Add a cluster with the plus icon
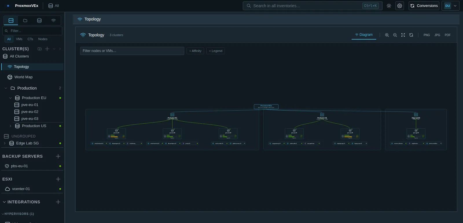Screen dimensions: 463x223 [x=47, y=49]
